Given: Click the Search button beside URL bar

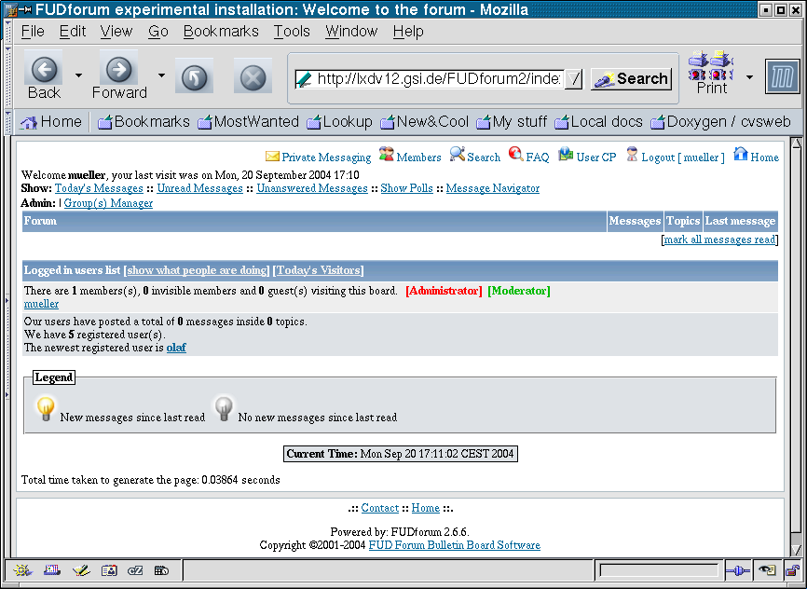Looking at the screenshot, I should [631, 79].
